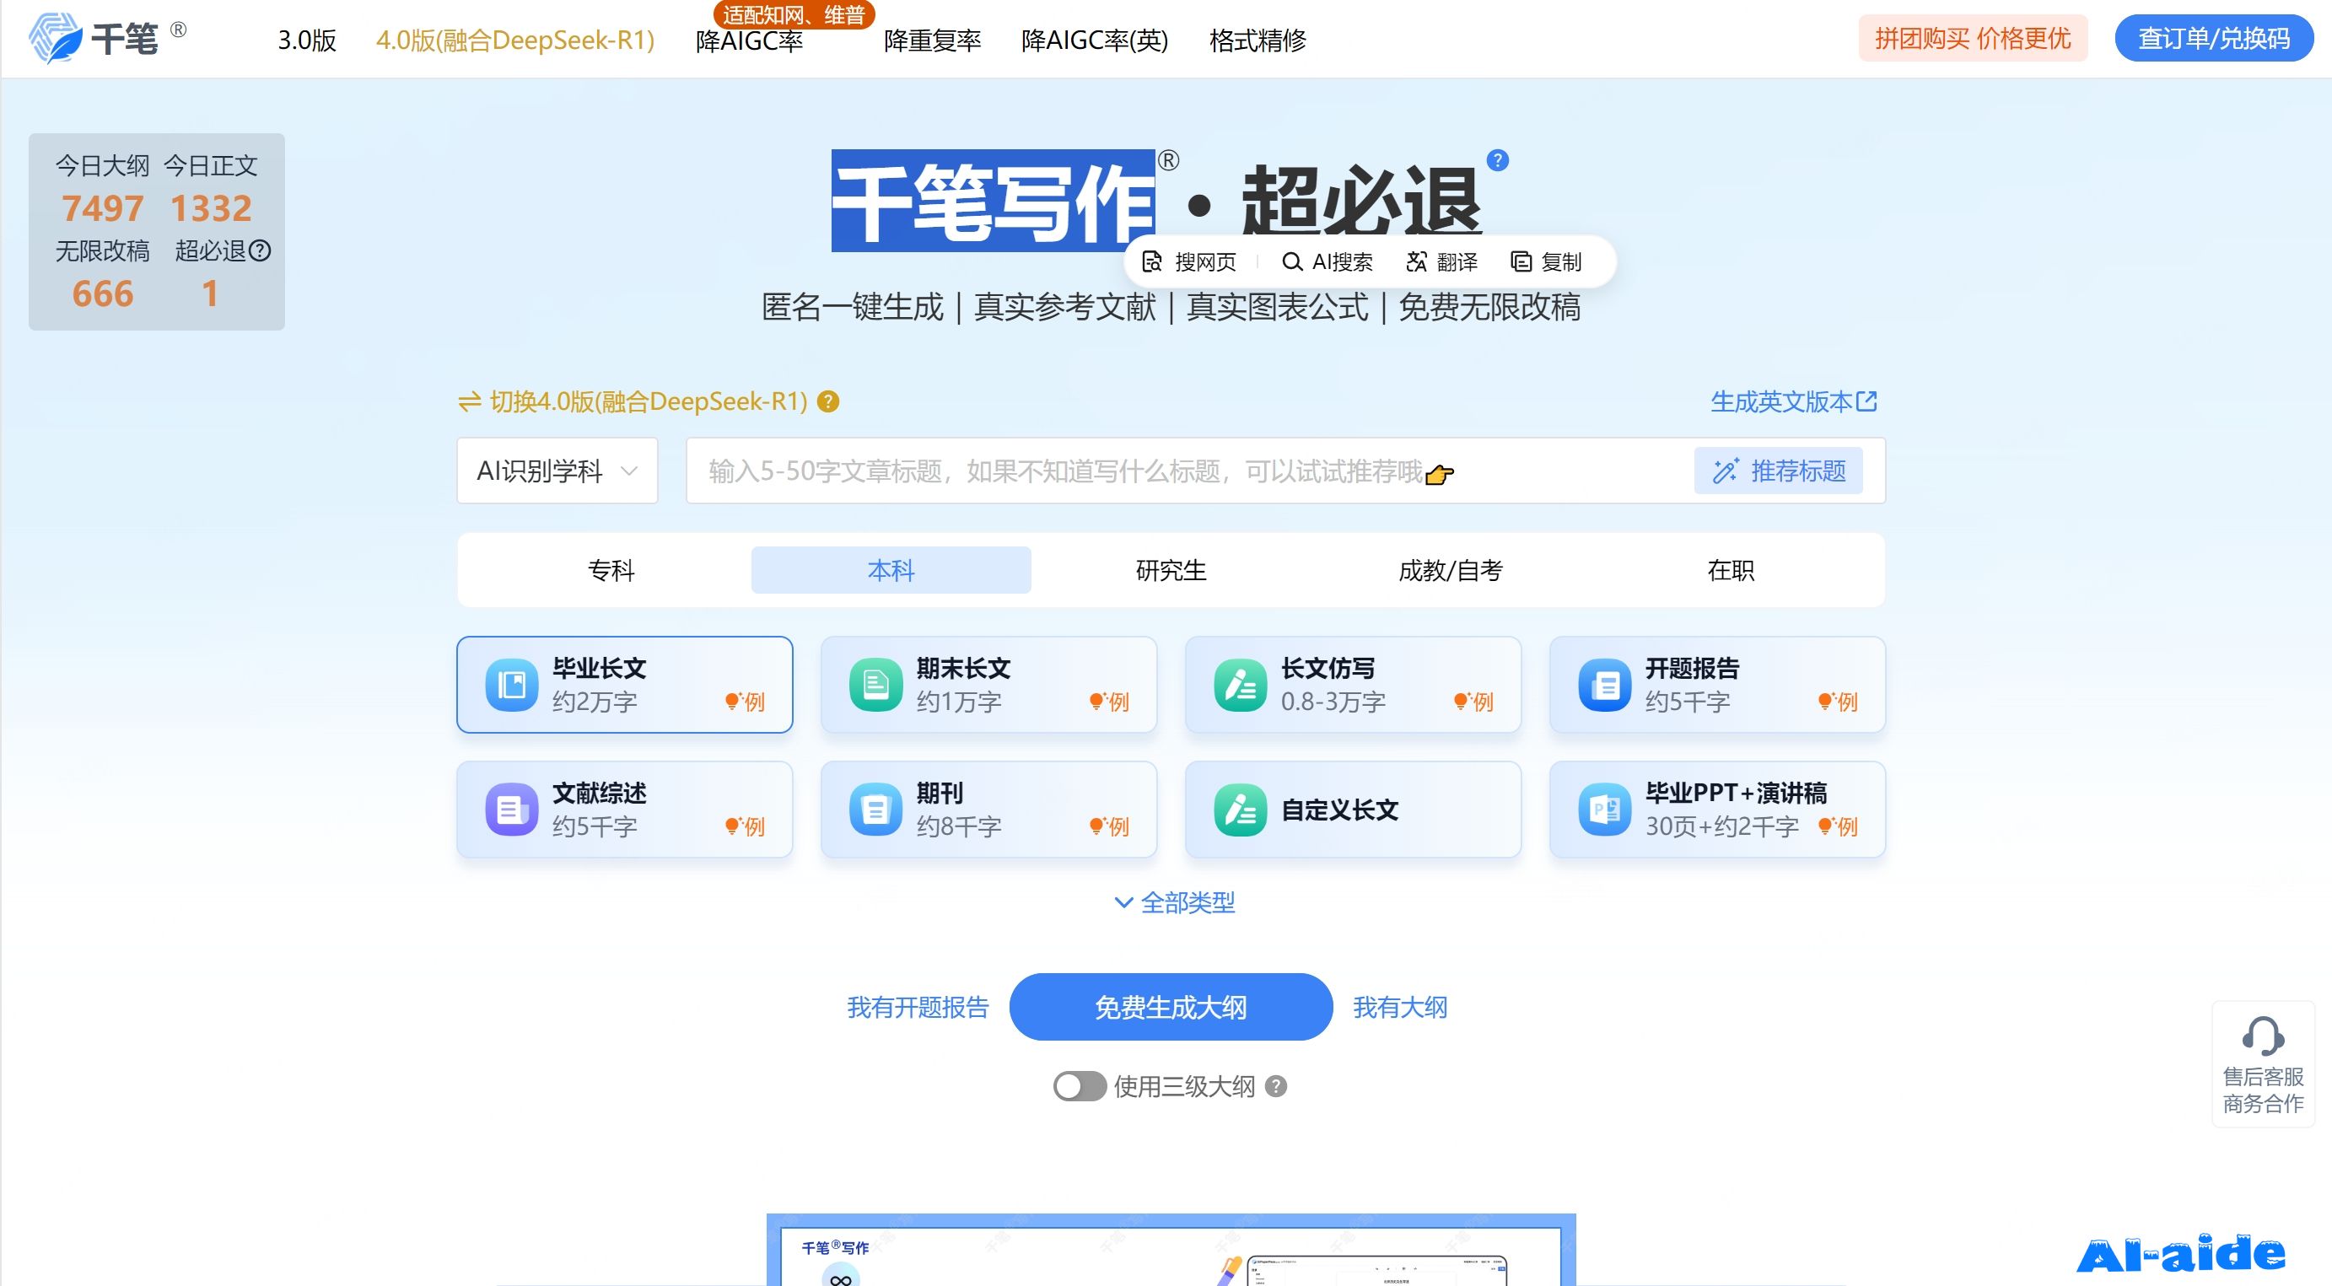Click the question icon beside 超必退 in stats panel
Image resolution: width=2332 pixels, height=1286 pixels.
point(260,250)
